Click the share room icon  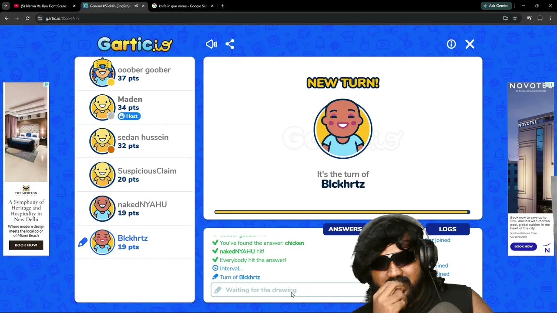[x=230, y=44]
